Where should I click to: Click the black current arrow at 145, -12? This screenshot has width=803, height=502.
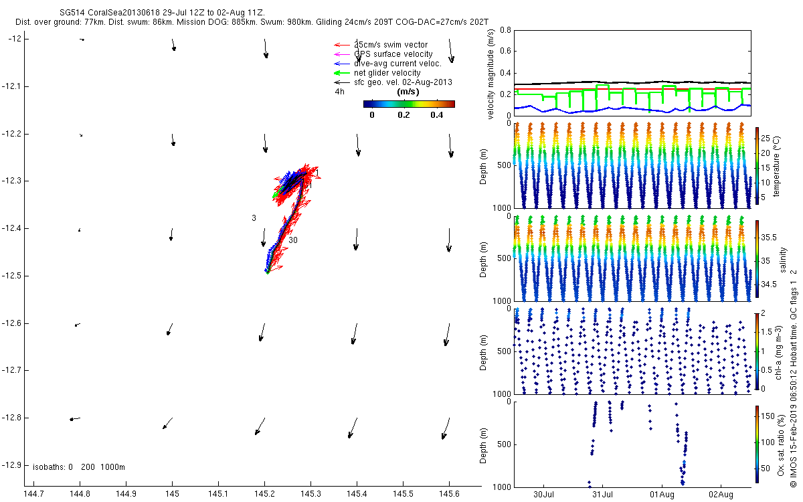coord(173,44)
